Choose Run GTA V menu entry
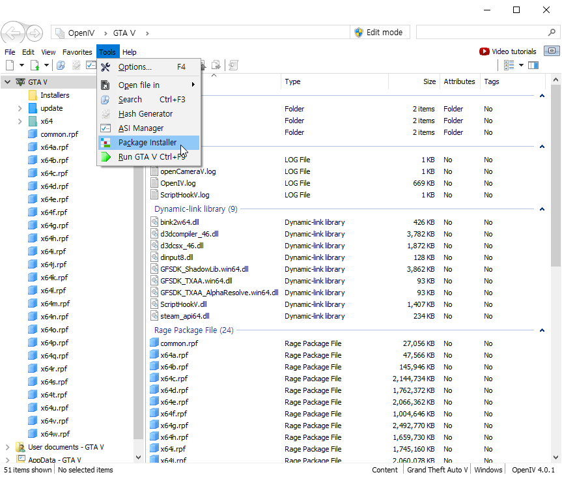Image resolution: width=562 pixels, height=477 pixels. 148,157
